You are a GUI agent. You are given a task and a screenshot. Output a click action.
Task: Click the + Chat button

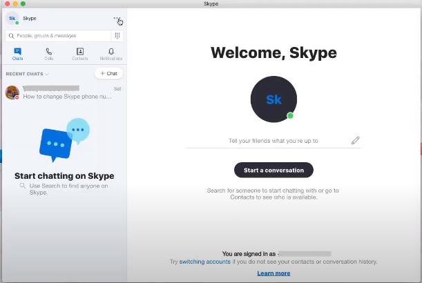point(108,73)
